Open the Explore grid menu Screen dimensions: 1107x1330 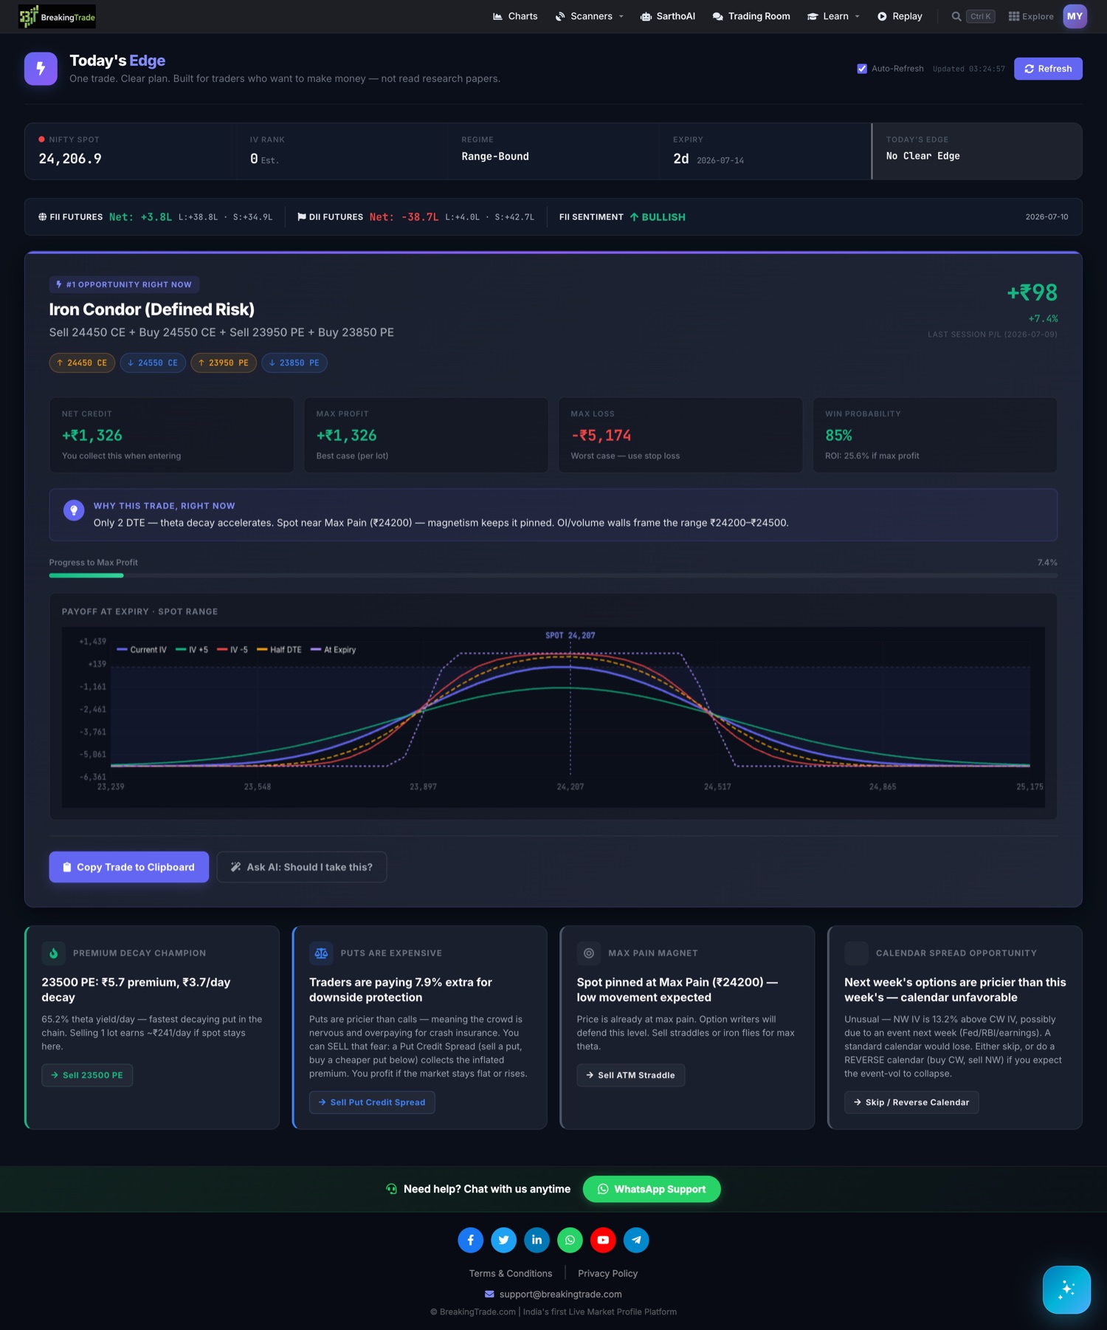pyautogui.click(x=1031, y=16)
